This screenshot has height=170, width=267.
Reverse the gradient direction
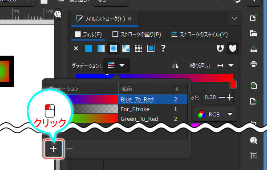coord(175,66)
